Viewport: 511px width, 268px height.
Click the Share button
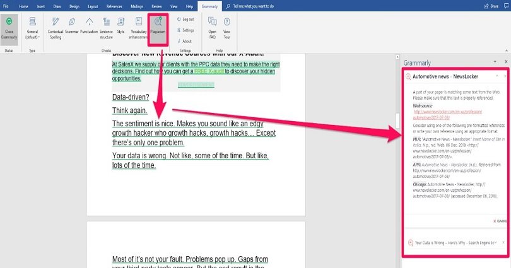point(491,6)
